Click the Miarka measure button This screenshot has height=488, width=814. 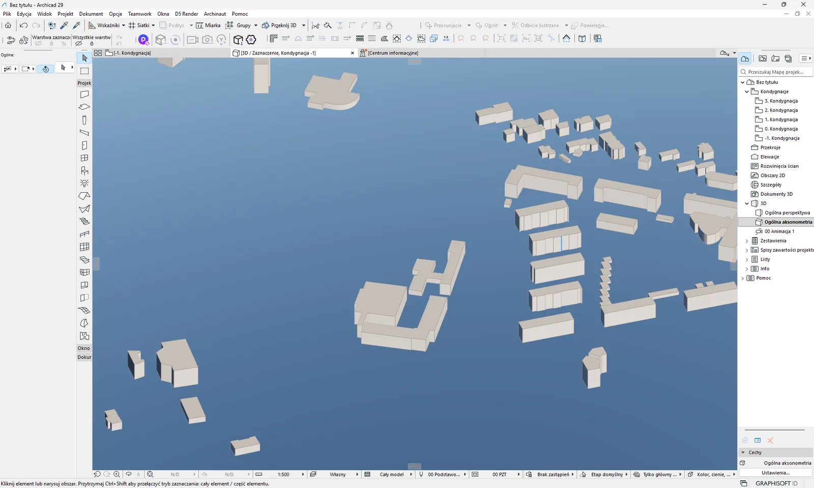(208, 25)
